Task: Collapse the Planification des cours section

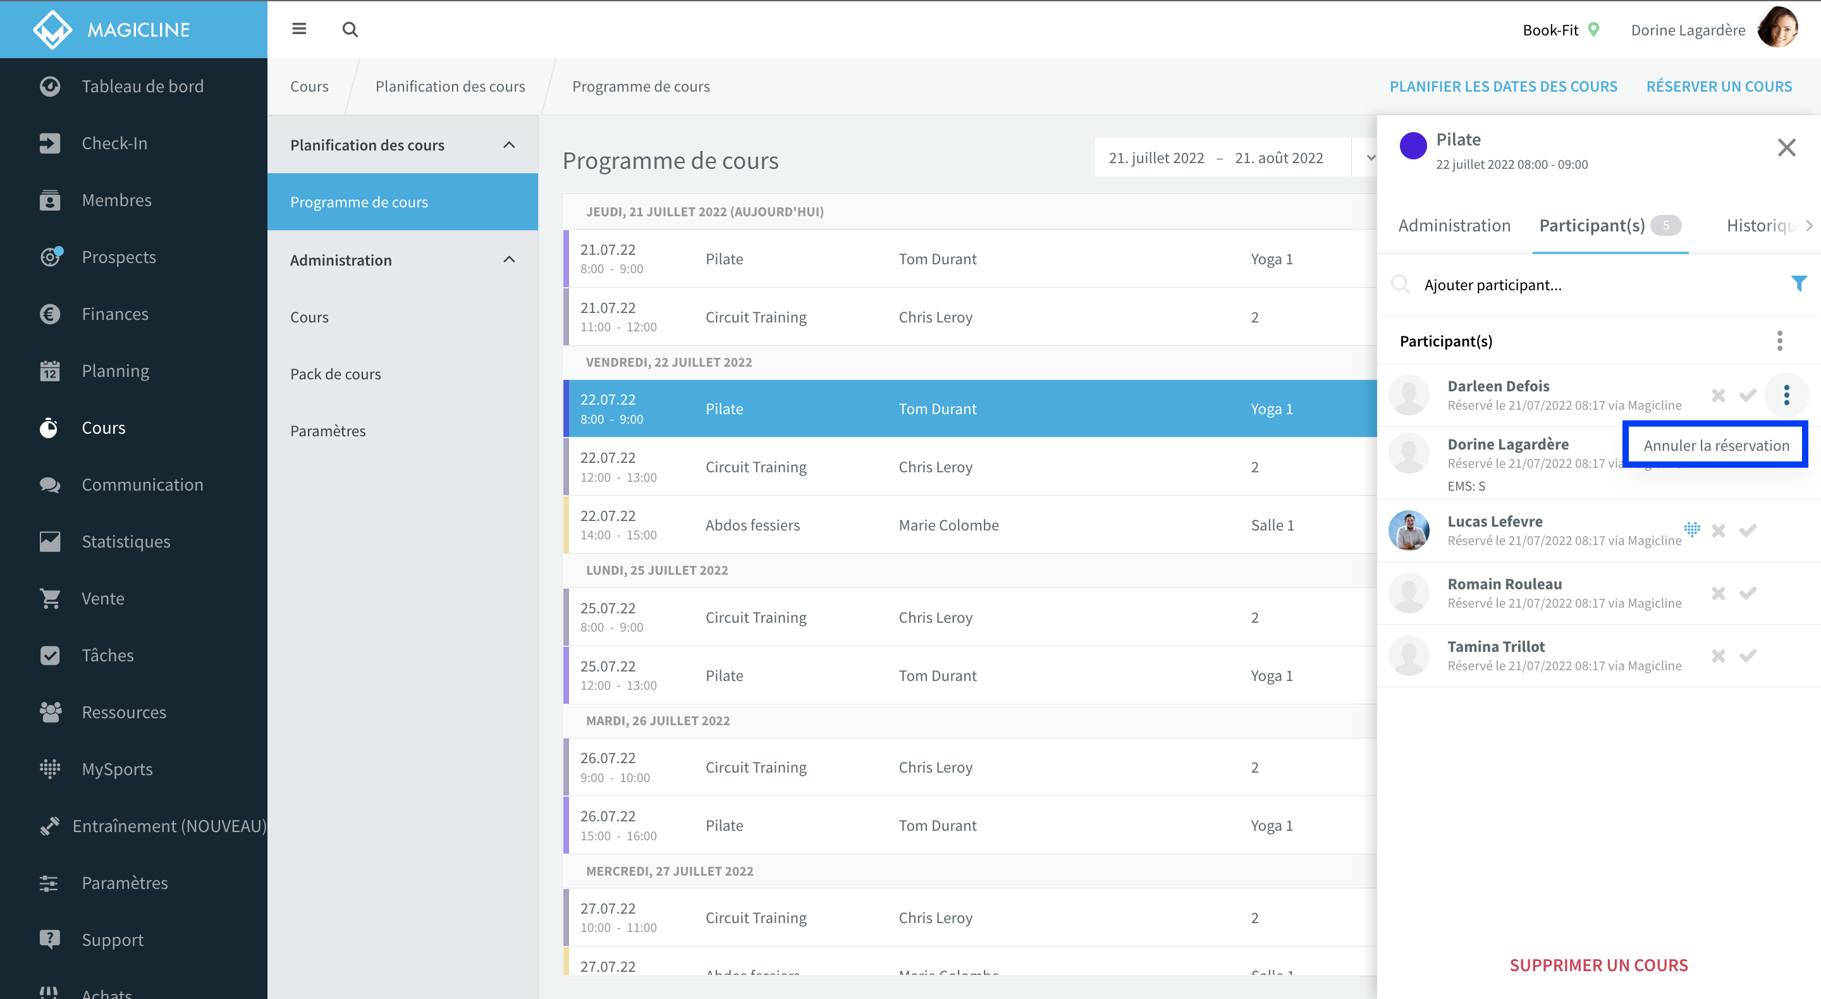Action: 508,145
